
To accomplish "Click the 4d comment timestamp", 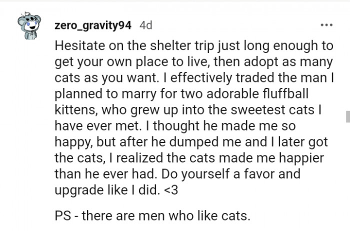I will coord(146,24).
